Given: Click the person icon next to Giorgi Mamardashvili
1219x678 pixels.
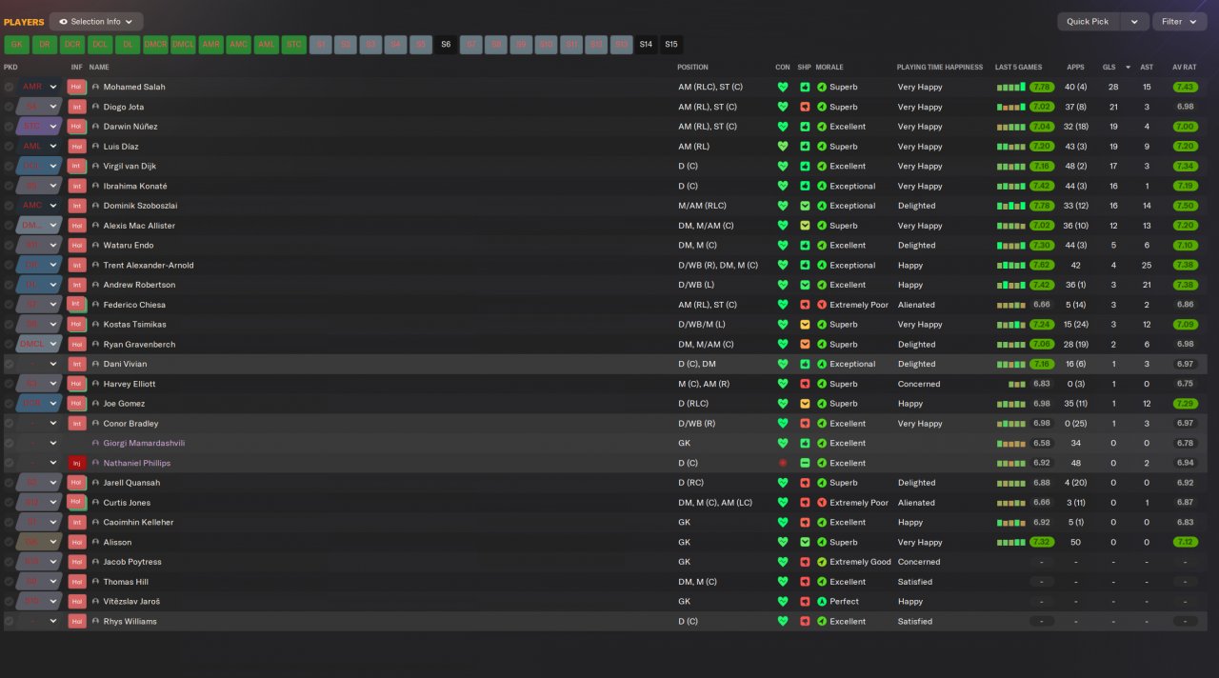Looking at the screenshot, I should pos(95,443).
